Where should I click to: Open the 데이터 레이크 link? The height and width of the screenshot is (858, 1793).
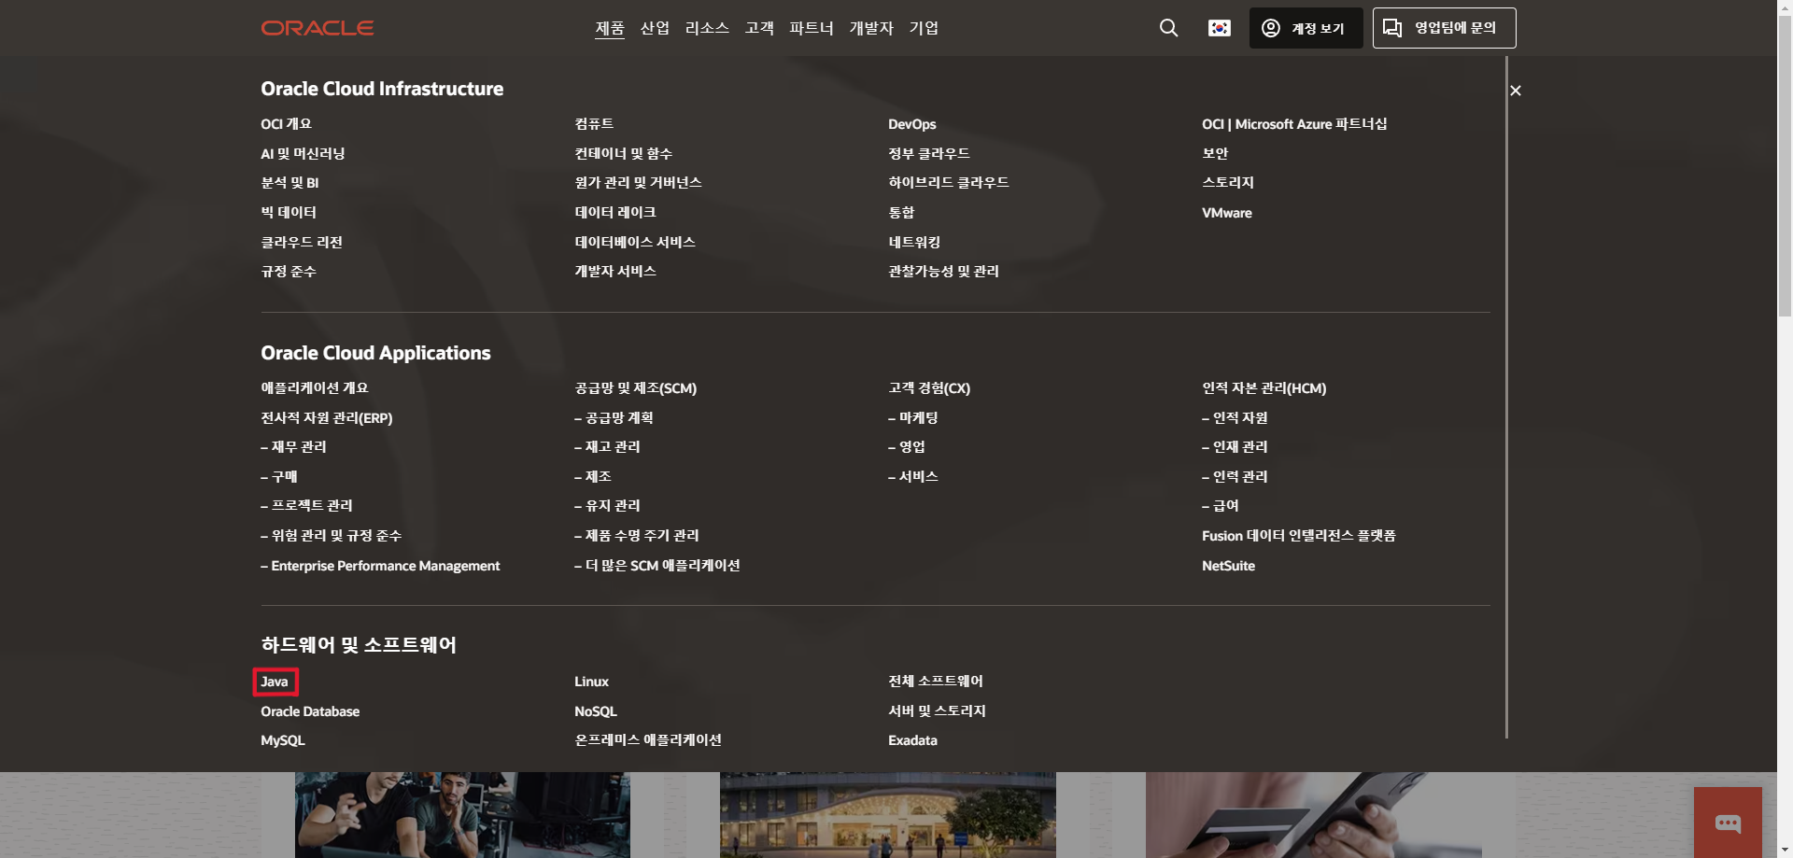[615, 213]
